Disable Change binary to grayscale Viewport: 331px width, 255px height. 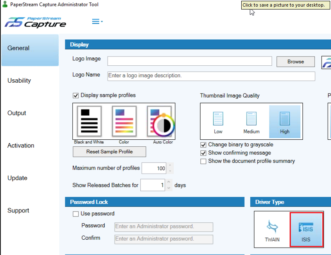pos(203,145)
